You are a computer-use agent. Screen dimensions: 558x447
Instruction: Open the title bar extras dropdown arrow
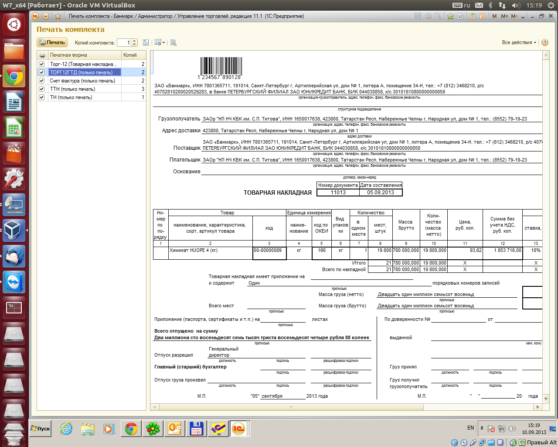coord(523,17)
